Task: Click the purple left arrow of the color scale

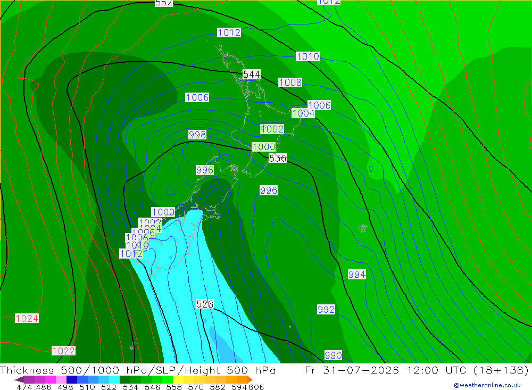Action: (x=19, y=379)
